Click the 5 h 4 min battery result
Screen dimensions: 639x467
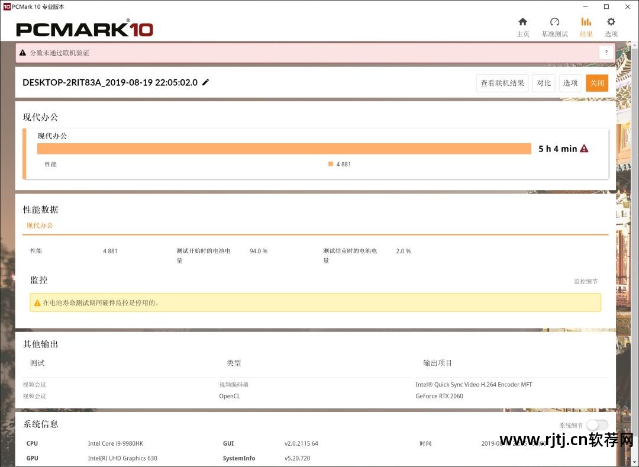(557, 149)
